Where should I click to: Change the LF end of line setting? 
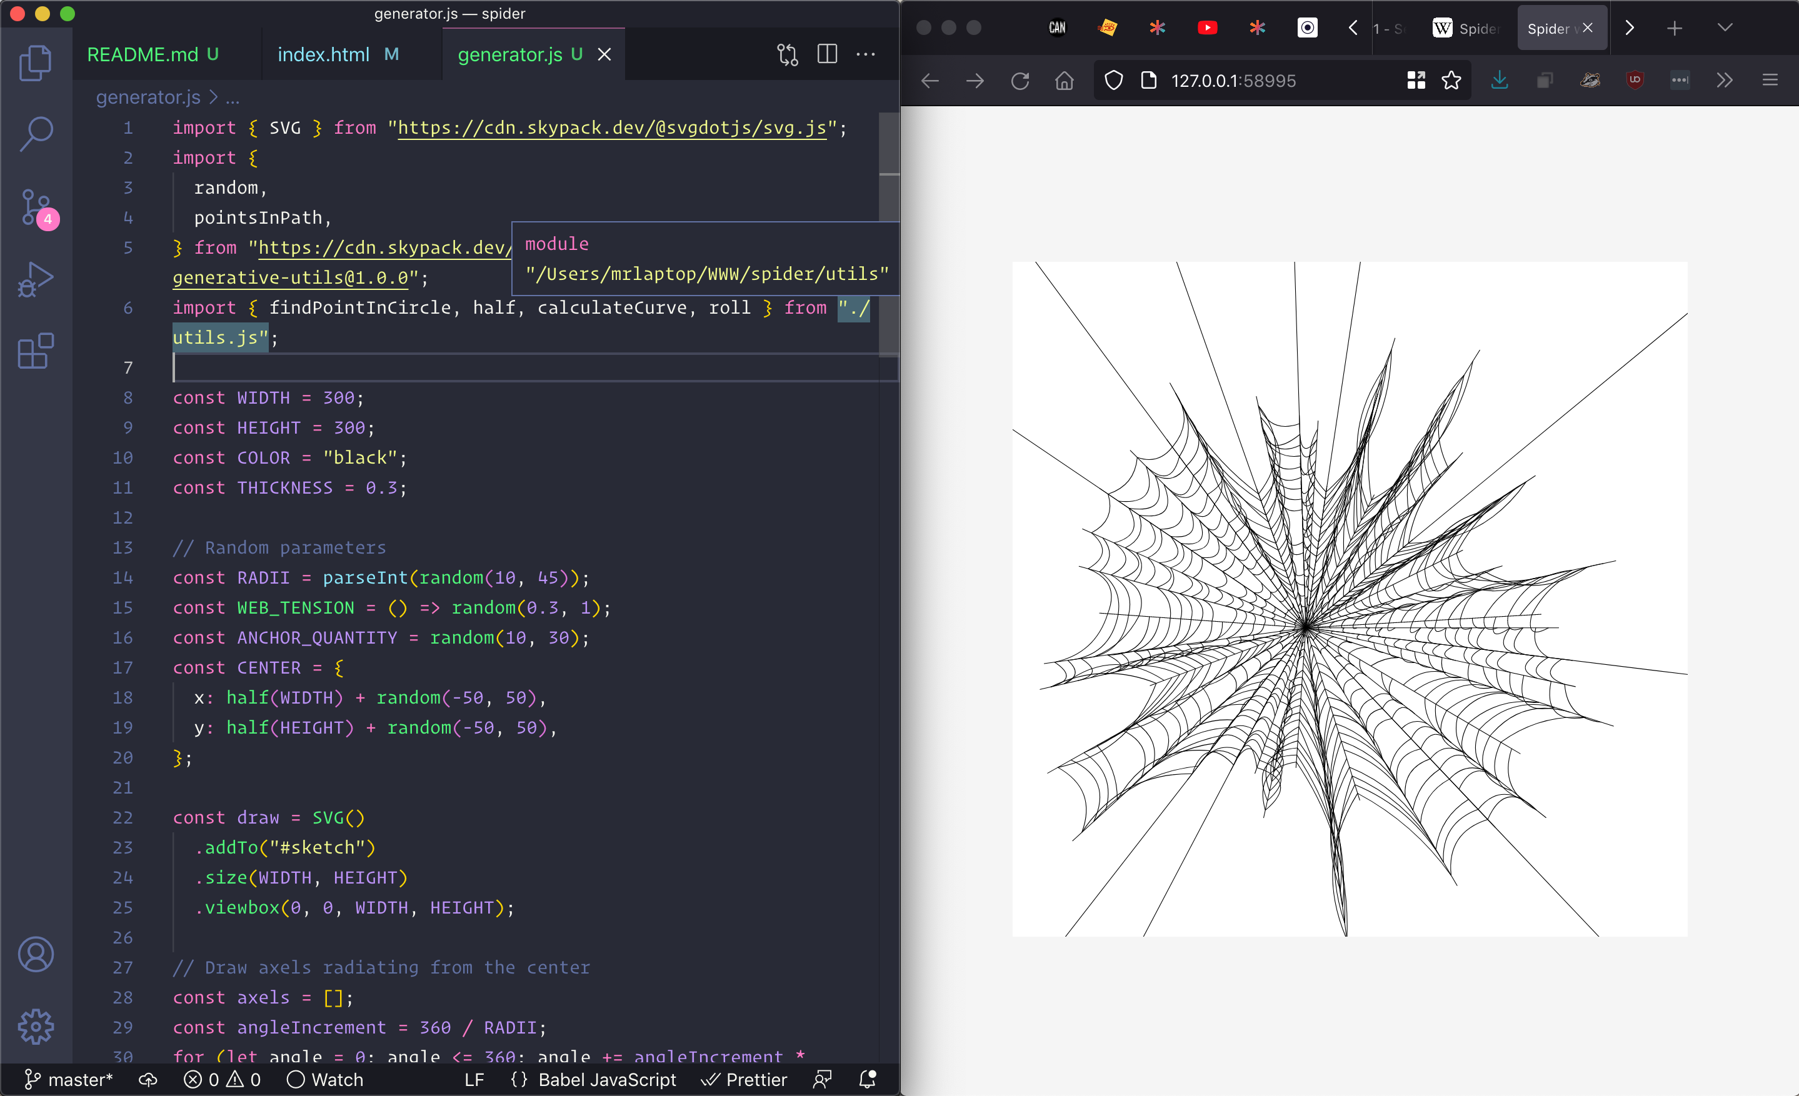474,1079
